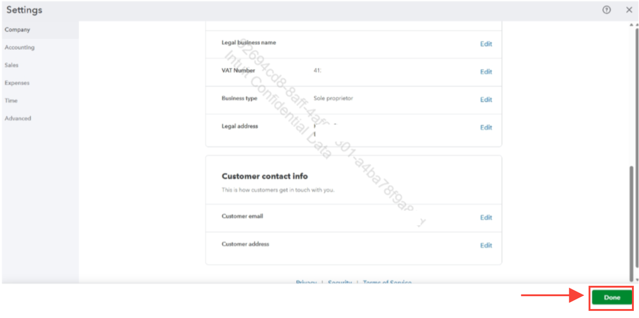The height and width of the screenshot is (318, 639).
Task: Click the 'Settings' title text
Action: coord(24,10)
